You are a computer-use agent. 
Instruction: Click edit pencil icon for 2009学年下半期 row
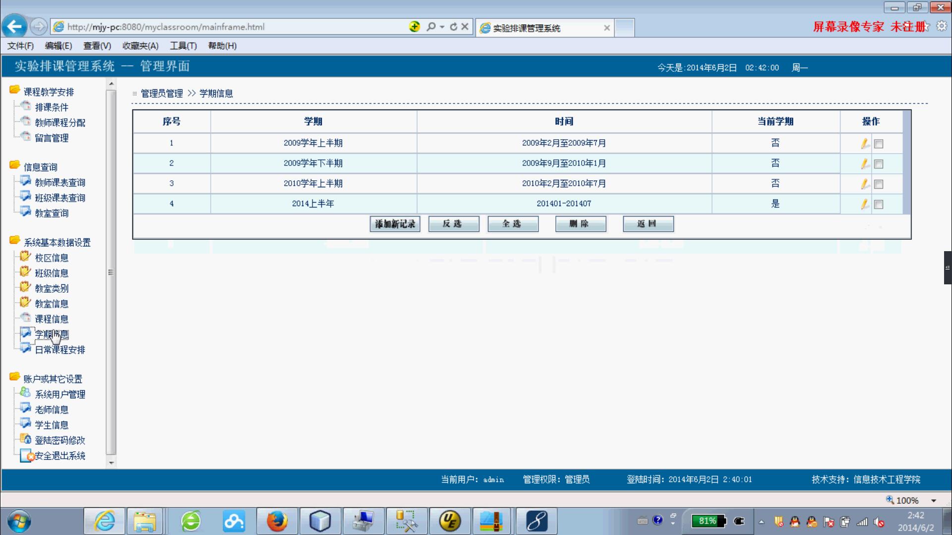tap(865, 164)
